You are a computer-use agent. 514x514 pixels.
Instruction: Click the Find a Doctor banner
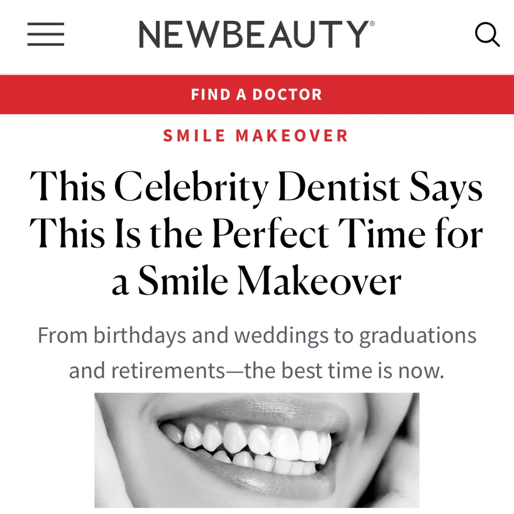pos(257,94)
